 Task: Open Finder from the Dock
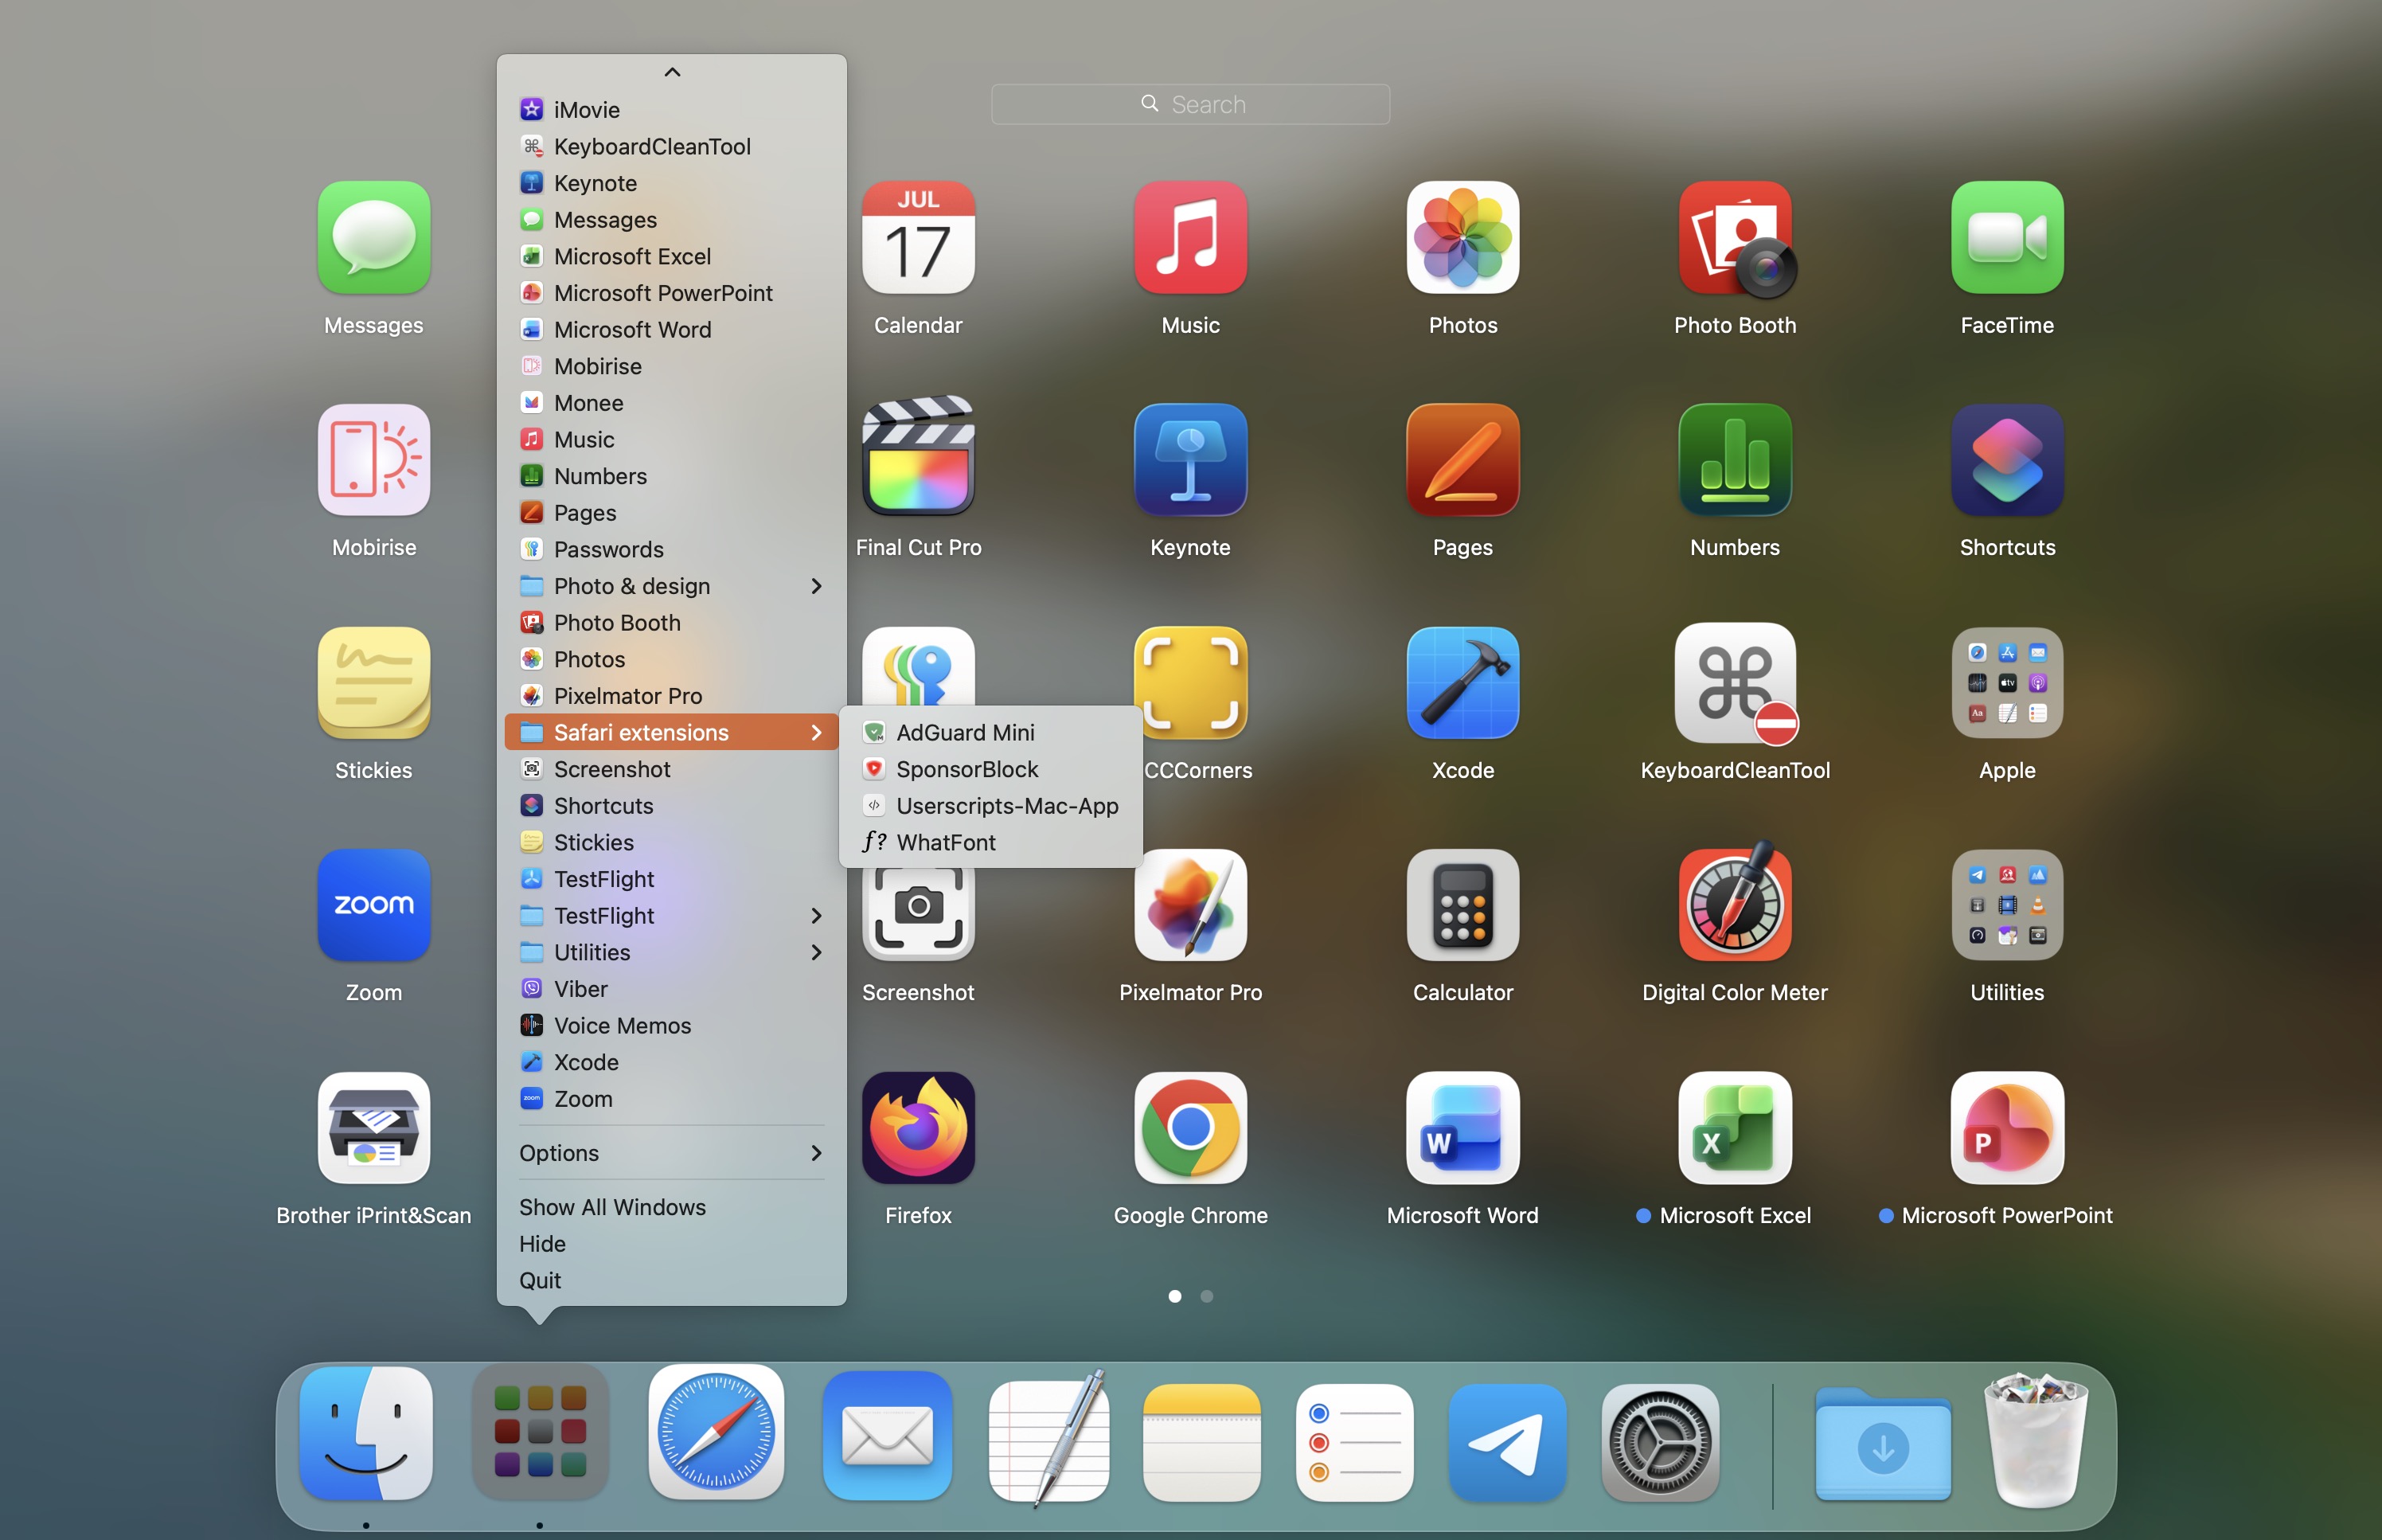pos(366,1434)
